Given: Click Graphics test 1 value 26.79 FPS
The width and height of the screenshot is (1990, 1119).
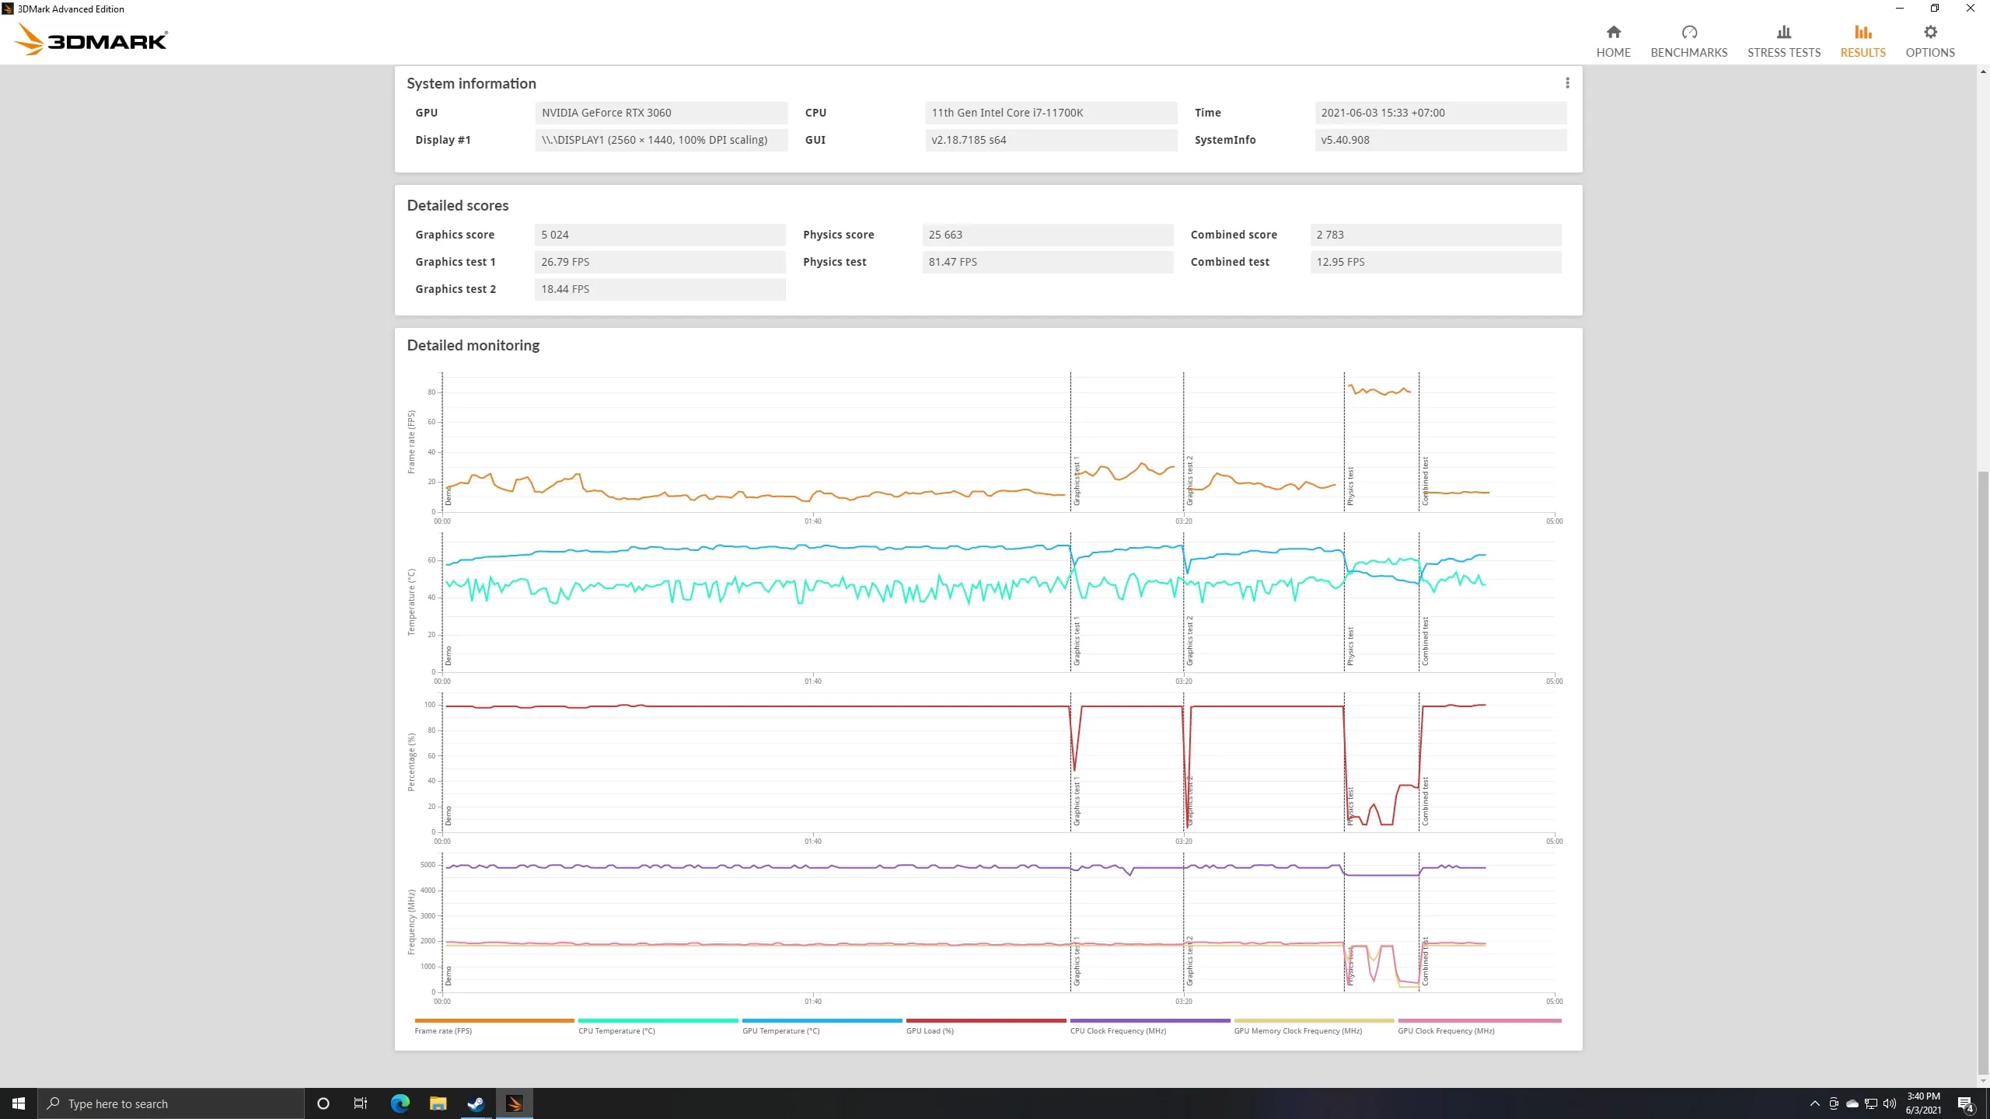Looking at the screenshot, I should click(660, 262).
